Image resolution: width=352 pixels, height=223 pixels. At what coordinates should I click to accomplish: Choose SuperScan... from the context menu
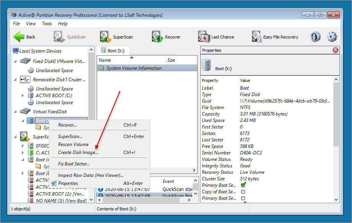coord(99,136)
